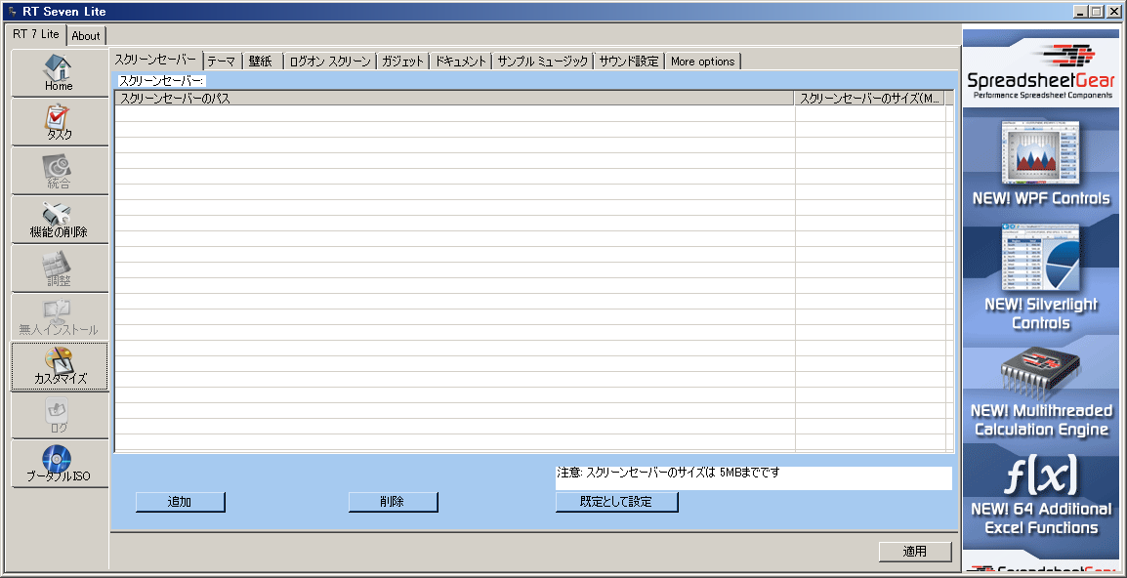This screenshot has width=1127, height=578.
Task: Switch to the ドキュメント tab
Action: pos(461,62)
